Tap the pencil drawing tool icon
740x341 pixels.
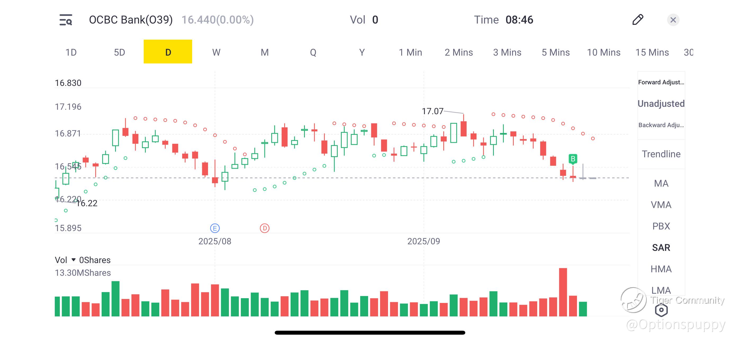[638, 20]
